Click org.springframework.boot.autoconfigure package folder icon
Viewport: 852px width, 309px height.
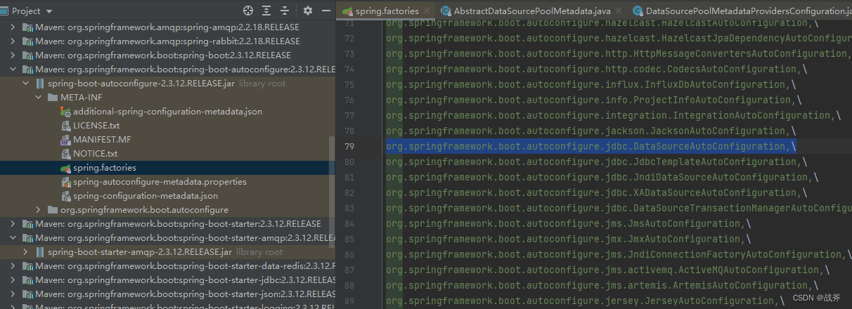pyautogui.click(x=53, y=209)
